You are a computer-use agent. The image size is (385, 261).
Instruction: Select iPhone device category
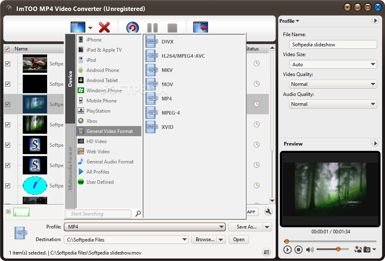click(109, 39)
